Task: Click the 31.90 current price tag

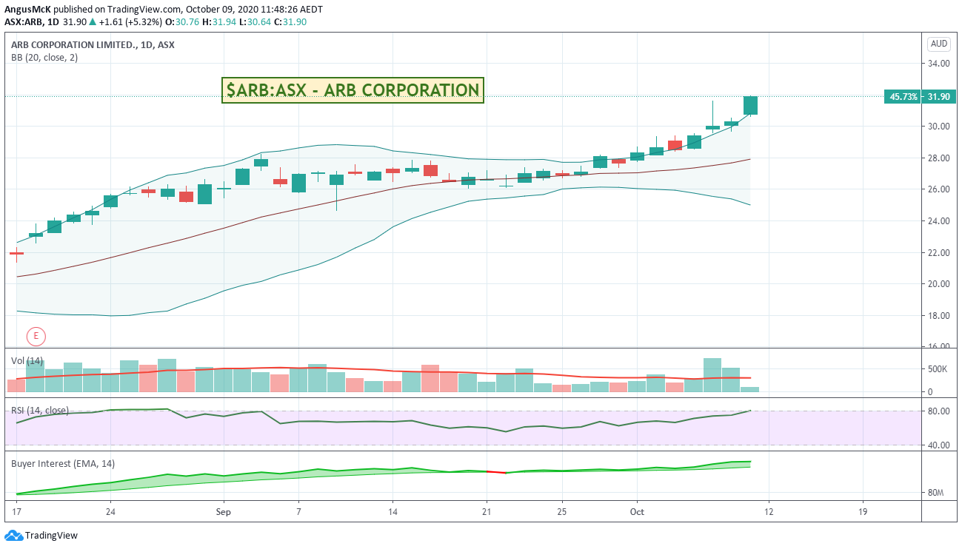Action: click(x=939, y=96)
